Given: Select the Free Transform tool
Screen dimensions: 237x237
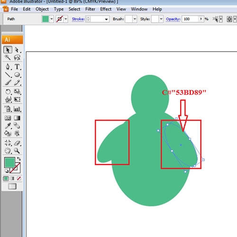Looking at the screenshot, I should [x=17, y=99].
